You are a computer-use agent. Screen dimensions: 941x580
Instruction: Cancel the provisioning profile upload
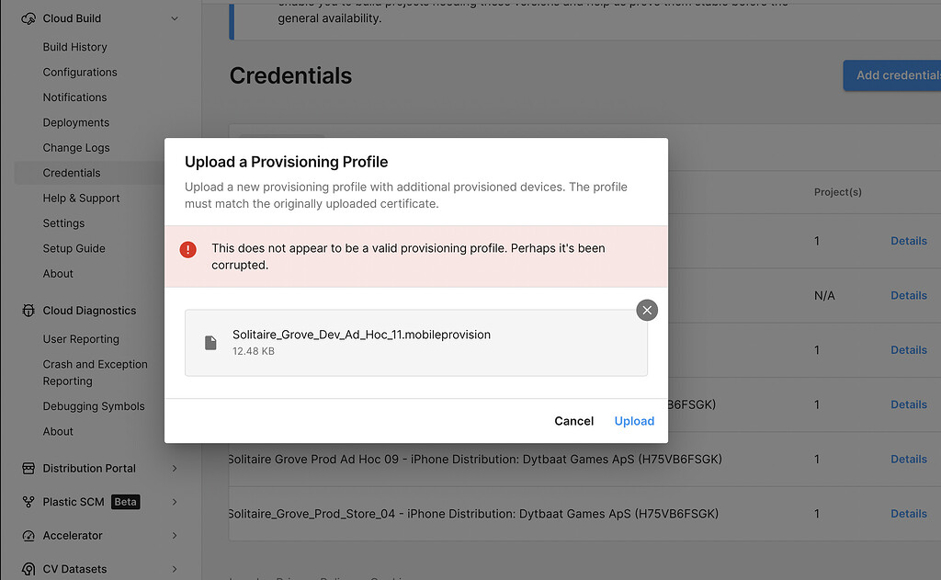pyautogui.click(x=573, y=421)
